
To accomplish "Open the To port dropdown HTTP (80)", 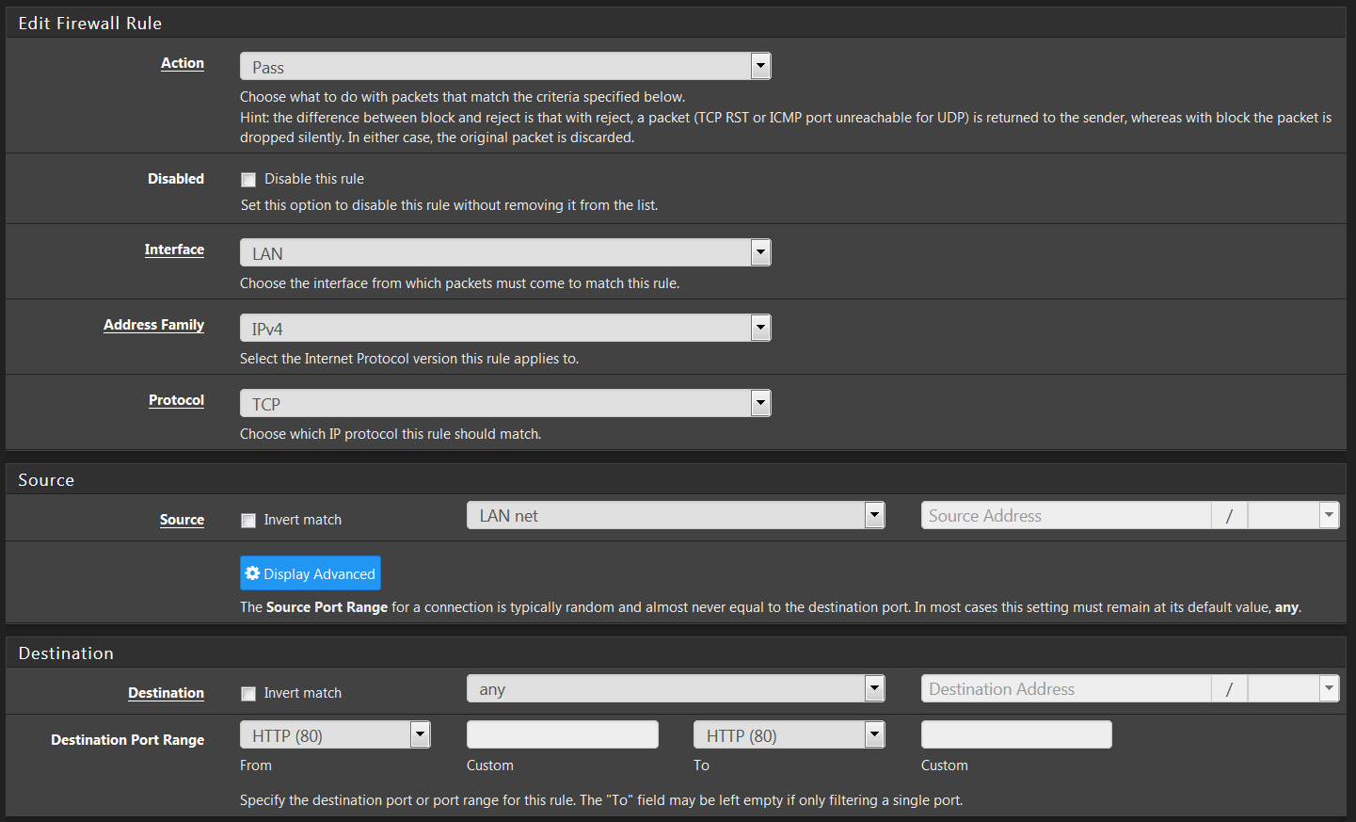I will [x=789, y=734].
